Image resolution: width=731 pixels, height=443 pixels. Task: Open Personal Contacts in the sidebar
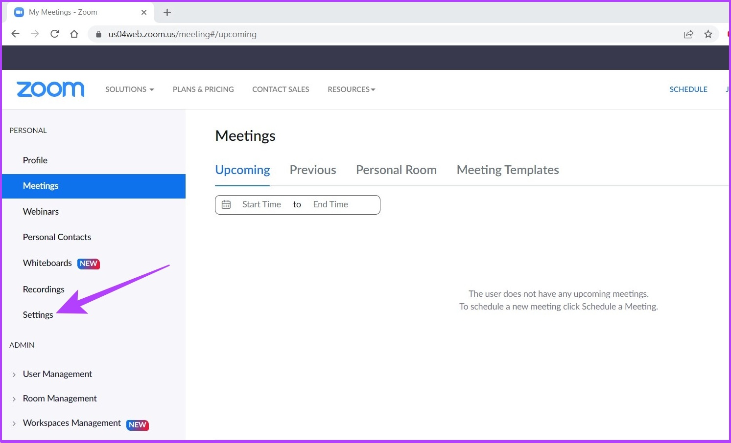(57, 237)
